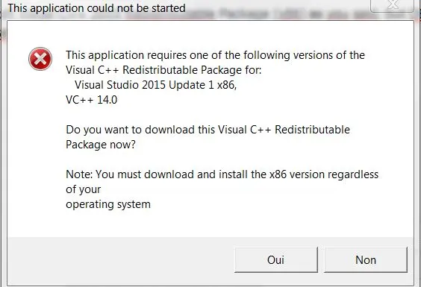The width and height of the screenshot is (421, 287).
Task: Click the red error cross icon
Action: click(40, 59)
